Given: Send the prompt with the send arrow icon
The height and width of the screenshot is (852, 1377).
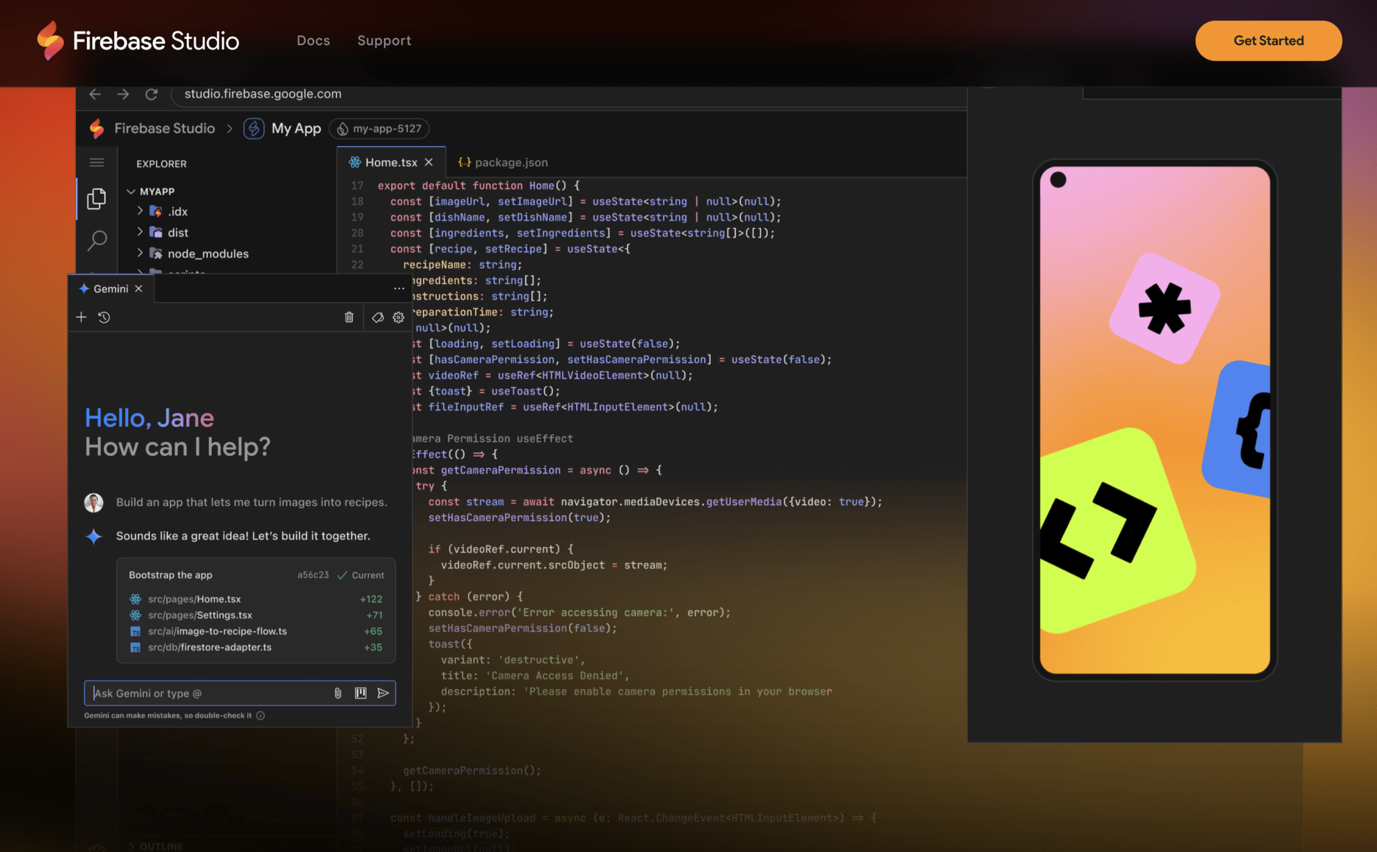Looking at the screenshot, I should click(383, 693).
